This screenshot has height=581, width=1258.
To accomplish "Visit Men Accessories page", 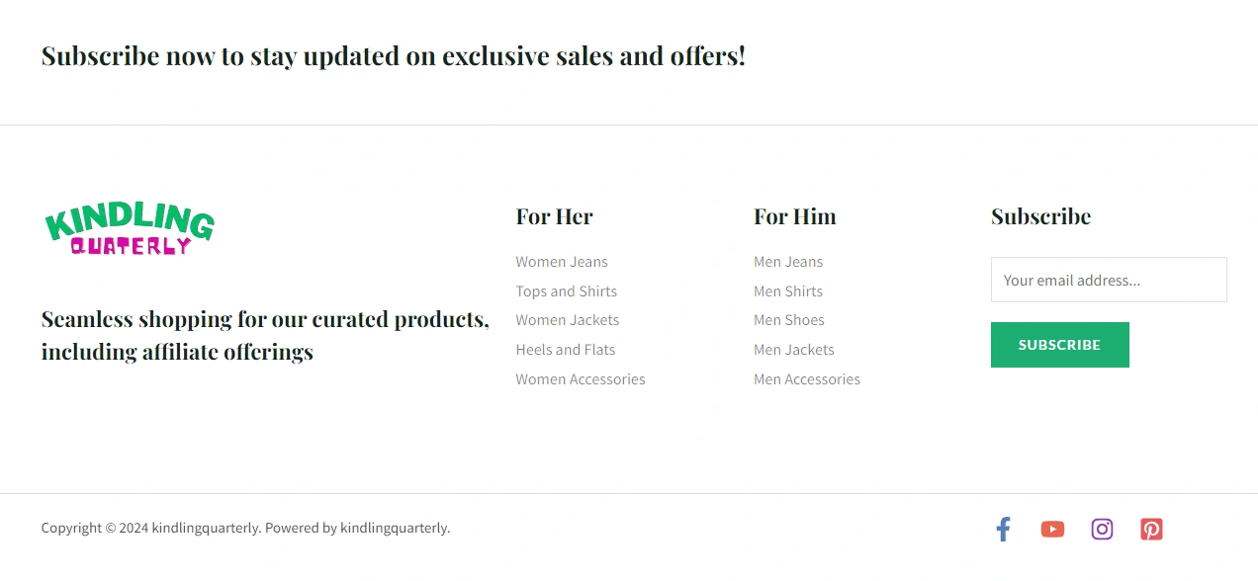I will coord(807,379).
